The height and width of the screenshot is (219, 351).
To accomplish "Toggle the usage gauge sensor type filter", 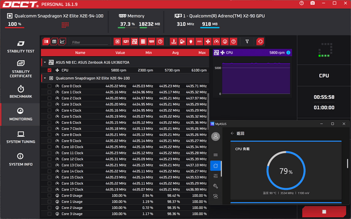I will pyautogui.click(x=225, y=42).
